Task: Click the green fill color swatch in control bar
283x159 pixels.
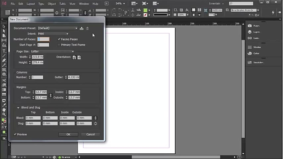Action: (x=145, y=10)
